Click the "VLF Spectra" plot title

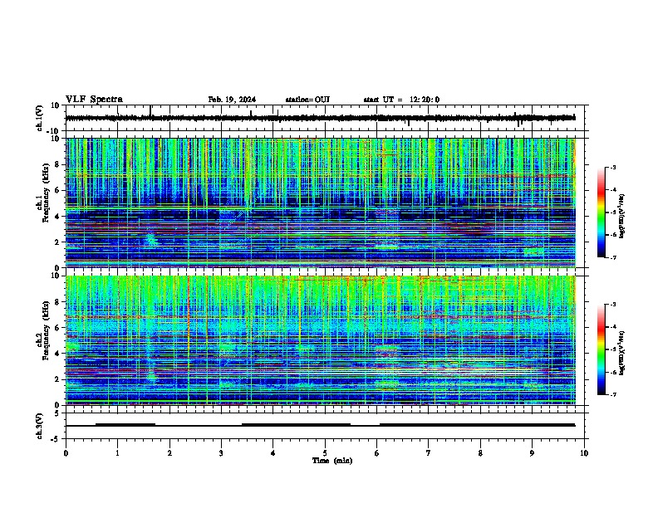94,99
